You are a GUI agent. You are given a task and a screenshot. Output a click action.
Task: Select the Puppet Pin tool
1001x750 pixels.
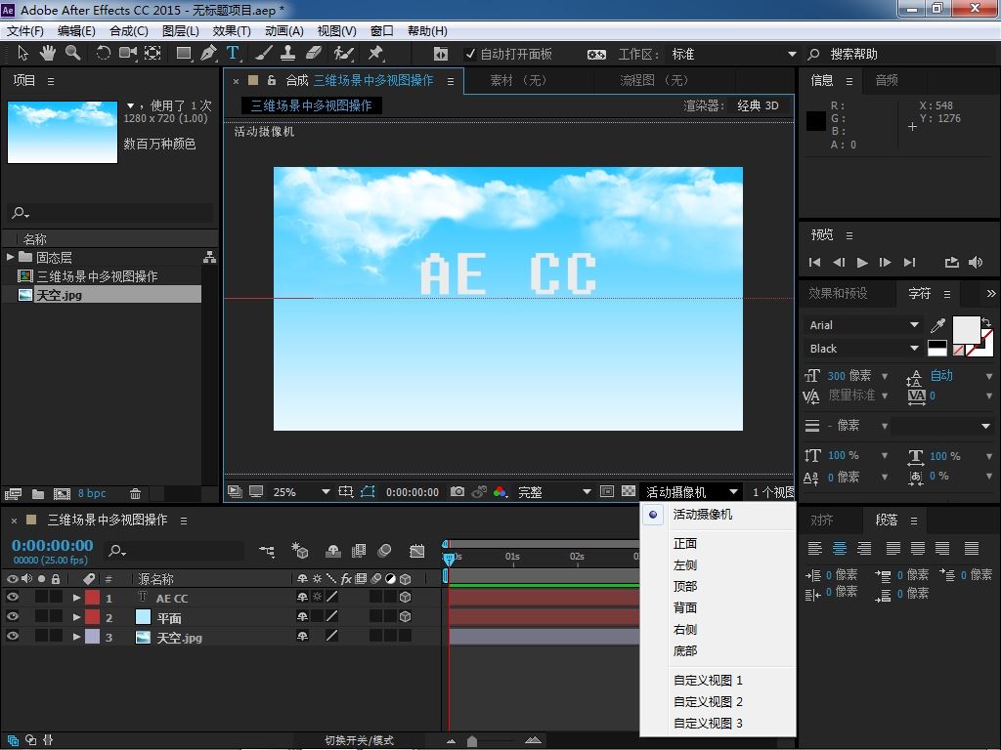(375, 54)
